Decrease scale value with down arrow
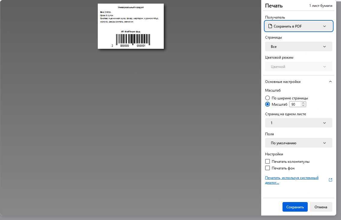The height and width of the screenshot is (220, 341). click(303, 105)
